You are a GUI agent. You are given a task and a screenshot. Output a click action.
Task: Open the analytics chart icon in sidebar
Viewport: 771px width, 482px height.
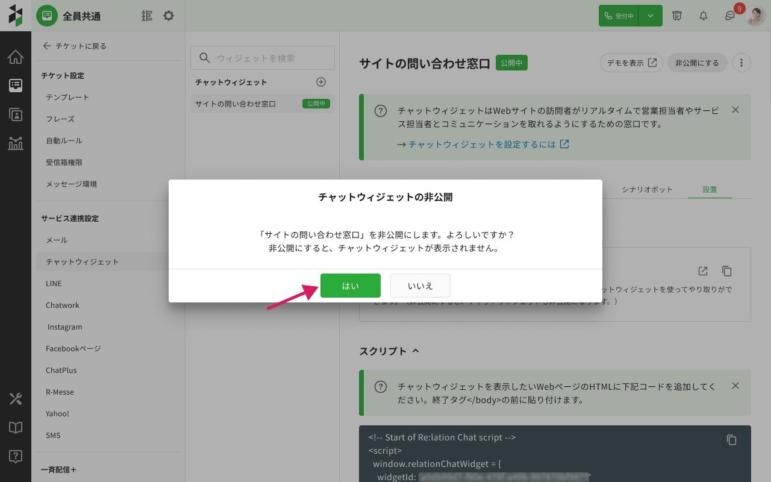click(16, 143)
